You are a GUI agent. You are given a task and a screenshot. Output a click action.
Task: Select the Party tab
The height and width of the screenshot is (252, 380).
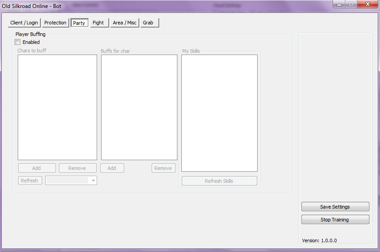(79, 23)
